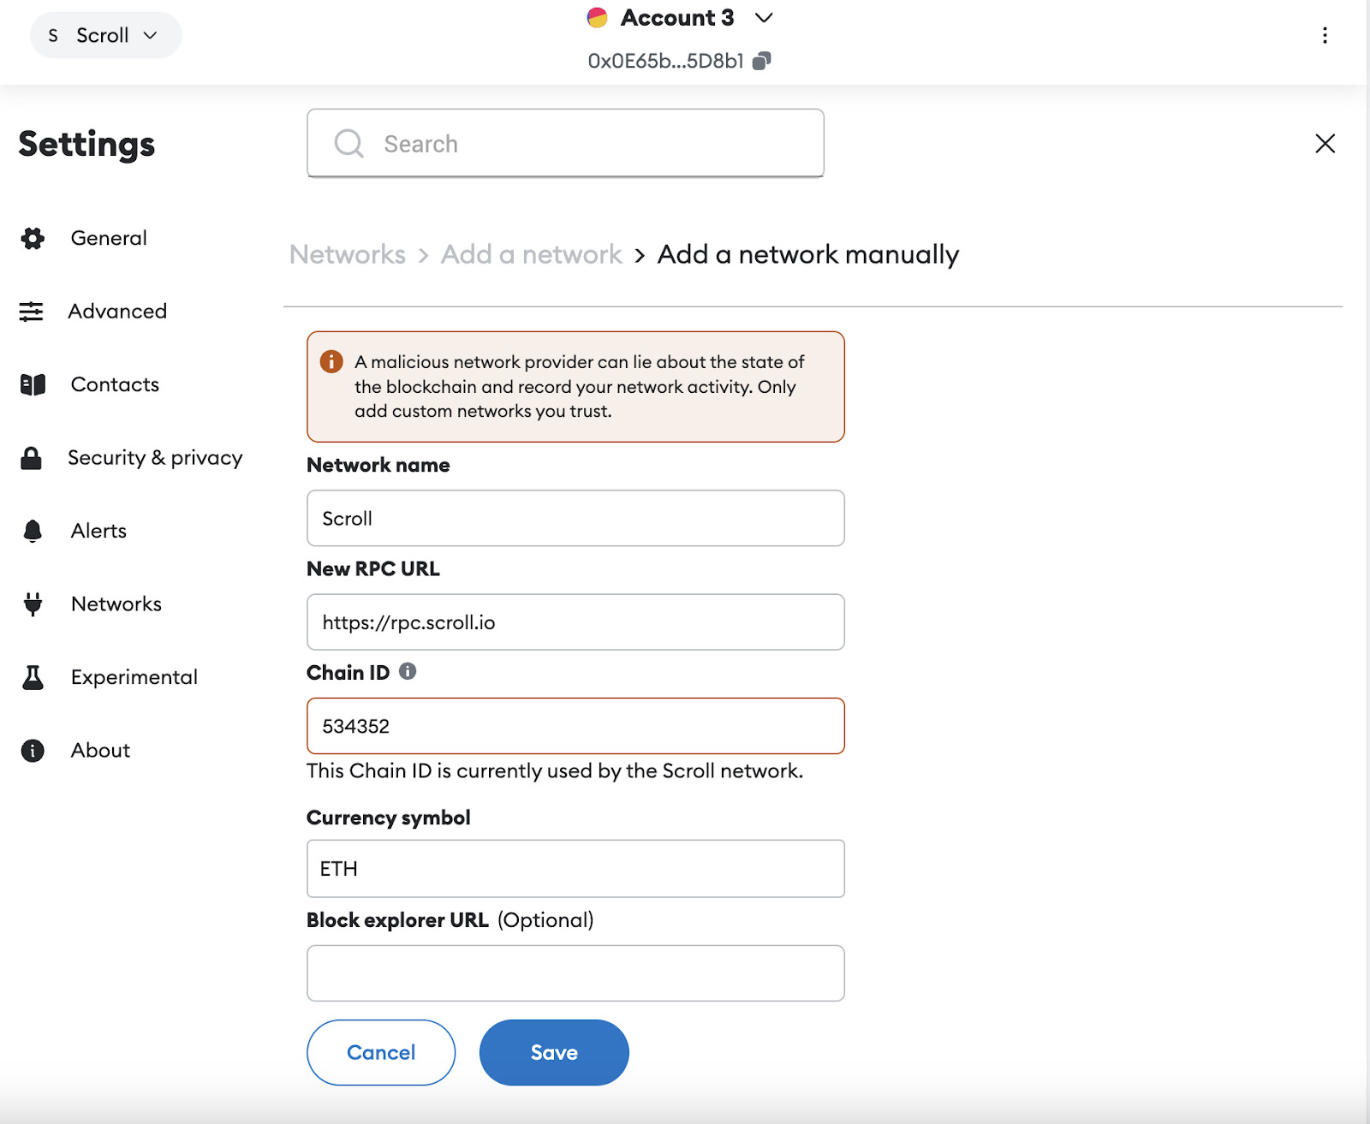Close the Settings page with the X
1370x1124 pixels.
coord(1325,144)
